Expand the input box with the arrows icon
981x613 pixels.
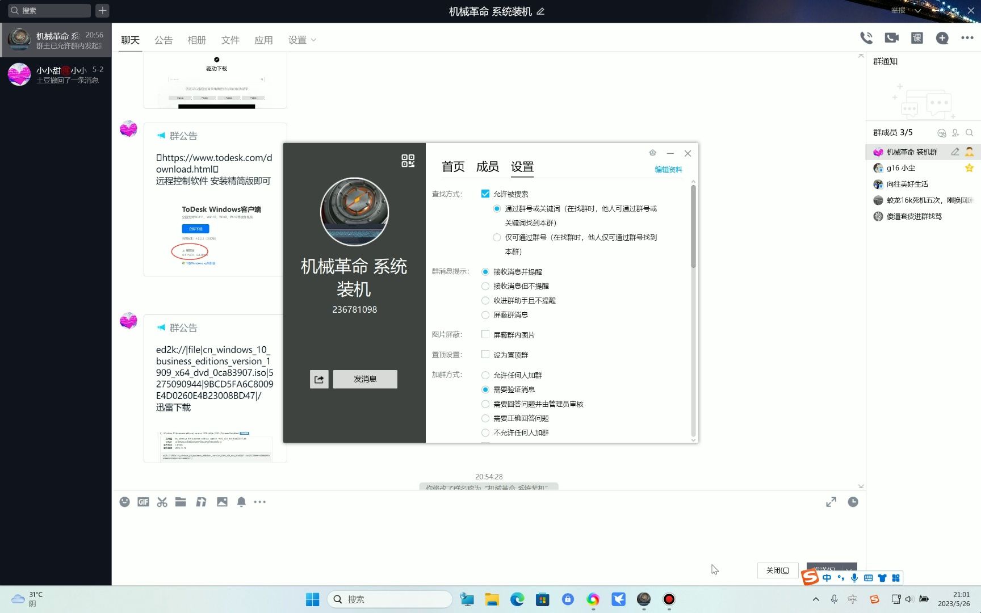[x=831, y=502]
